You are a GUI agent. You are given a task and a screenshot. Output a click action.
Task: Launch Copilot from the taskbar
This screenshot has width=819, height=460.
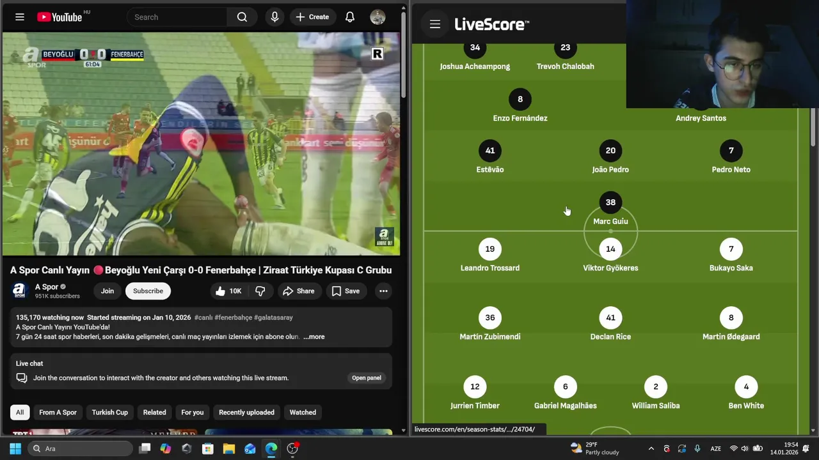click(166, 448)
